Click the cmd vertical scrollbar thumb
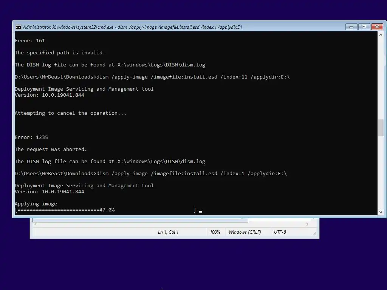The height and width of the screenshot is (290, 387). point(381,128)
